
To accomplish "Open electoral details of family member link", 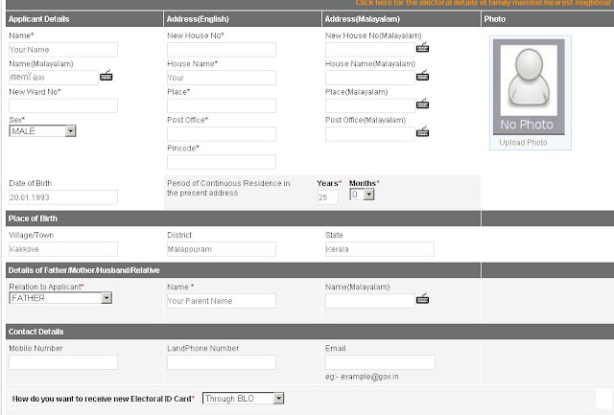I will click(484, 3).
